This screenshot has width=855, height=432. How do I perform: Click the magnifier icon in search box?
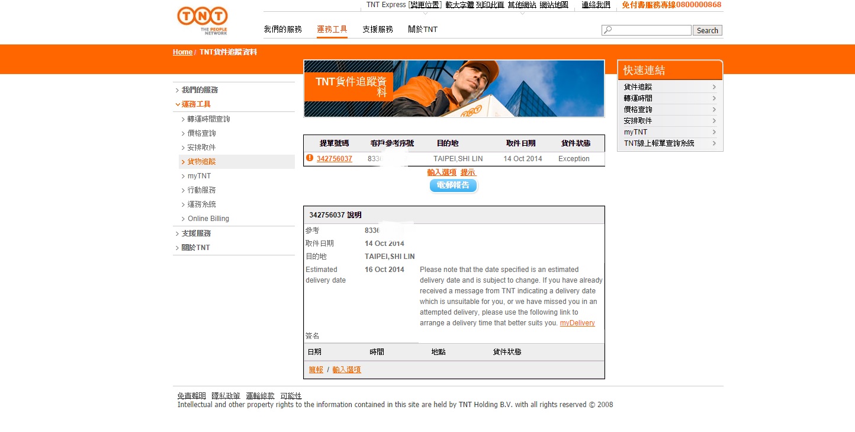(x=607, y=30)
